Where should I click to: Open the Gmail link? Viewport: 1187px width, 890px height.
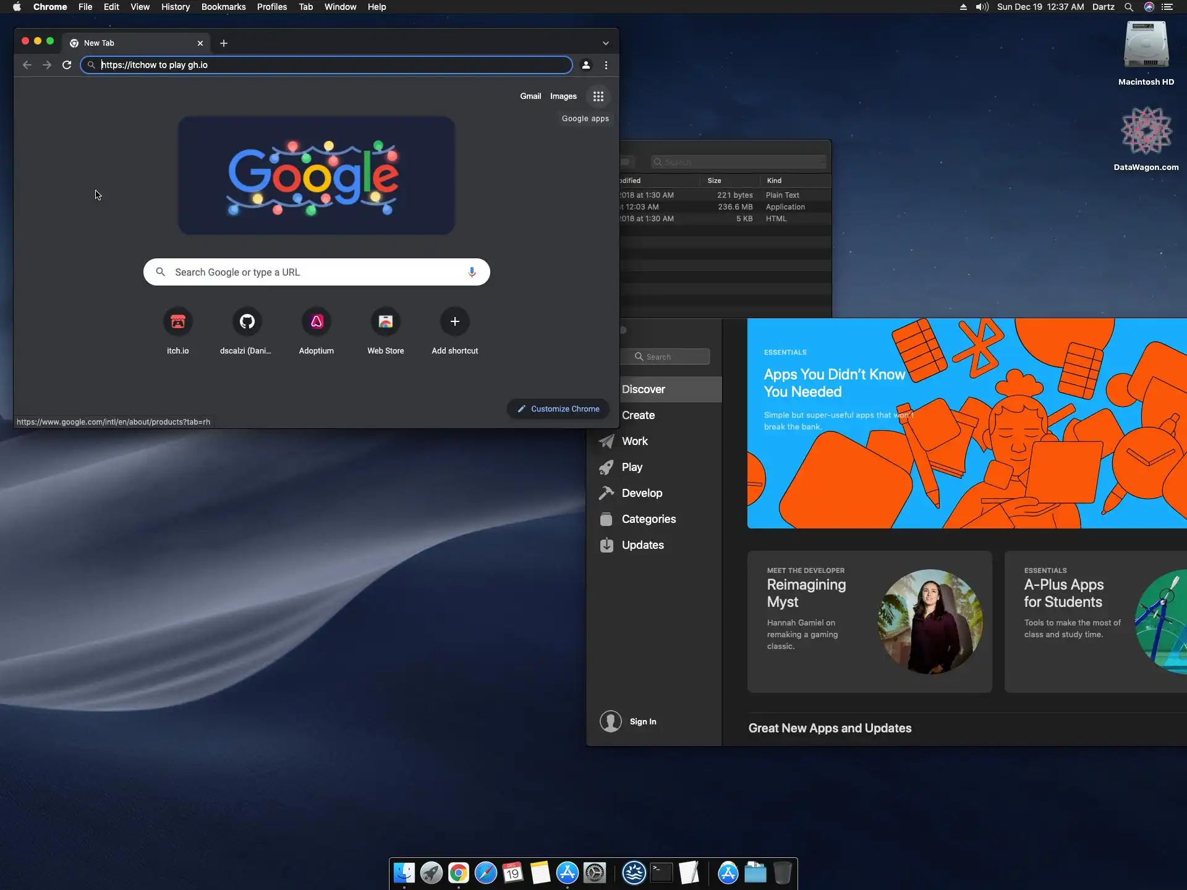click(530, 96)
